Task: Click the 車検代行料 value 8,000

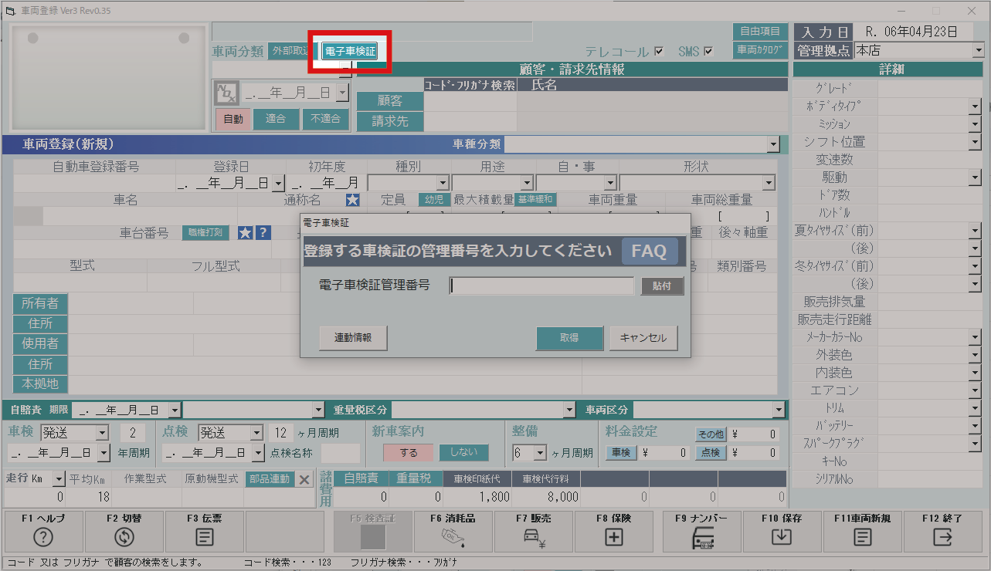Action: (545, 497)
